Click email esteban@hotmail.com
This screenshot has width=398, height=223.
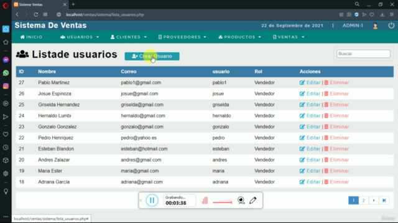144,149
